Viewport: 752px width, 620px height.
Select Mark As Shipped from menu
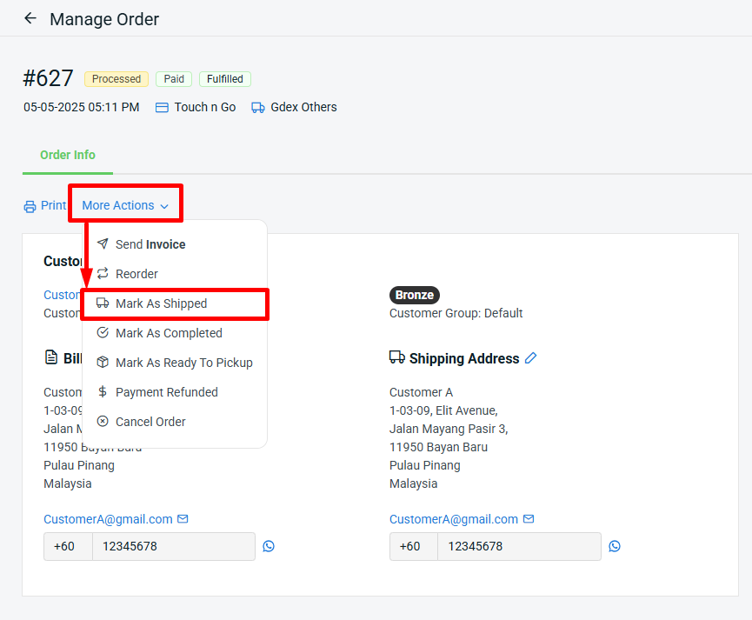click(161, 303)
